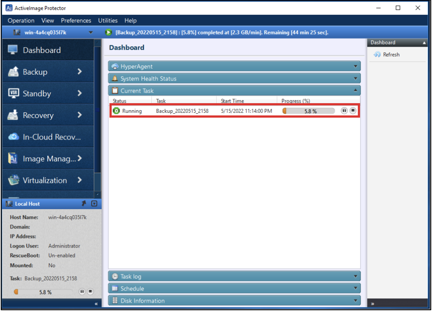Image resolution: width=433 pixels, height=312 pixels.
Task: Click the Running status text
Action: tap(132, 111)
